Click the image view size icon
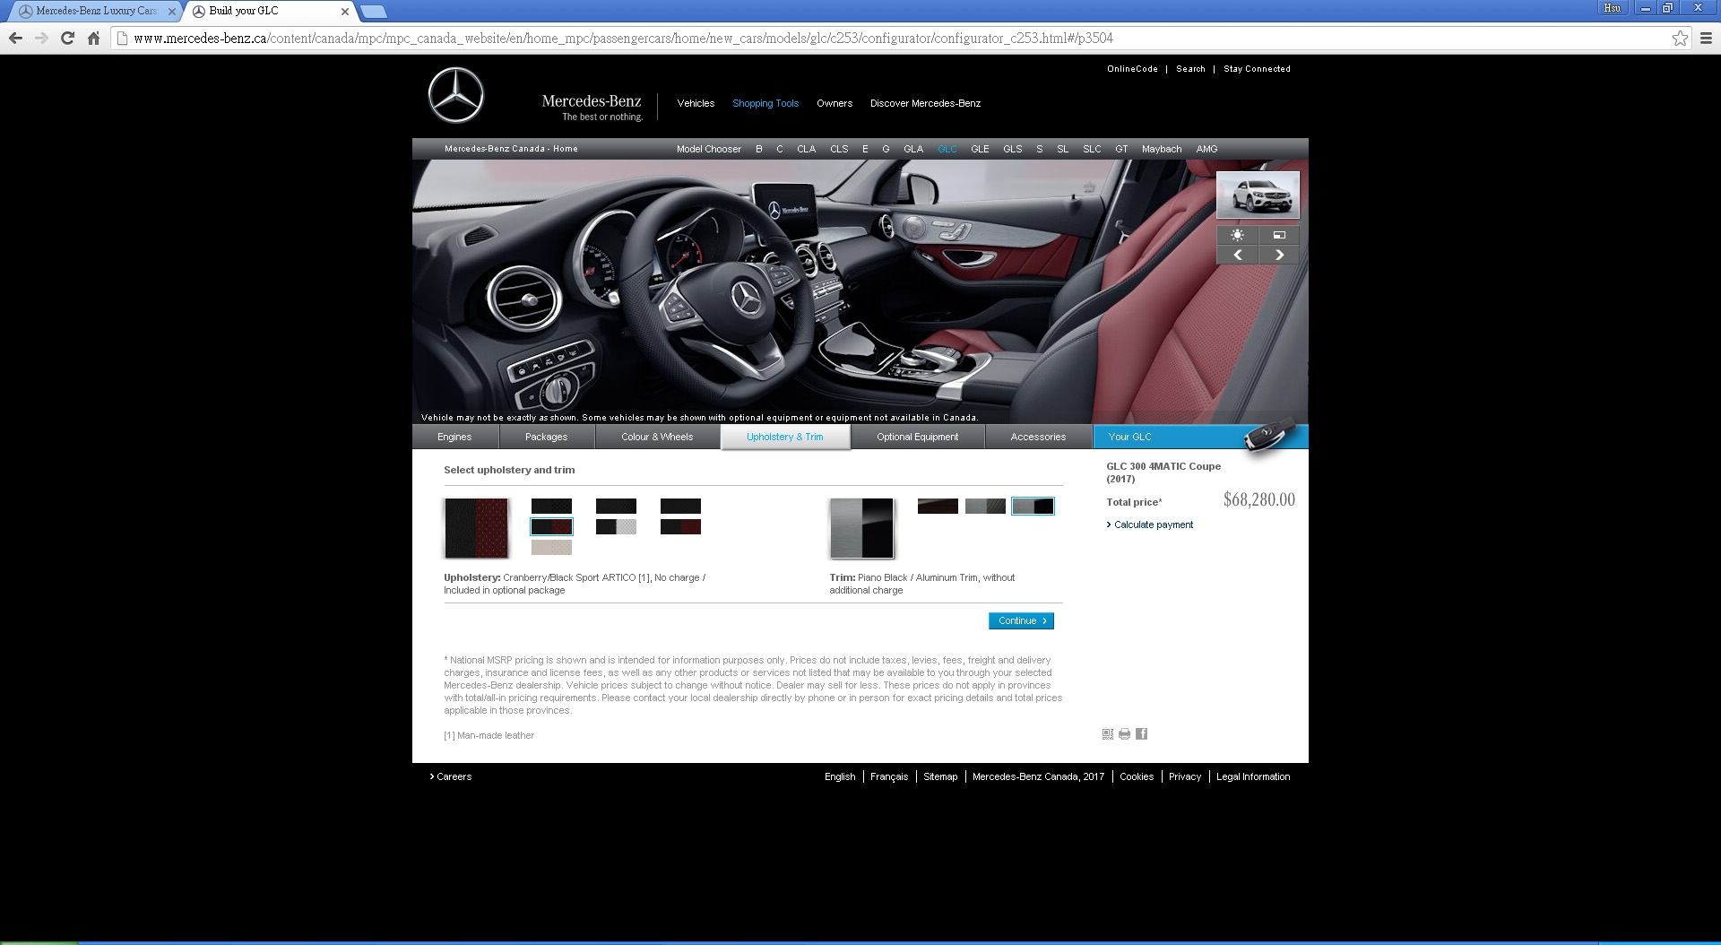 click(1279, 235)
